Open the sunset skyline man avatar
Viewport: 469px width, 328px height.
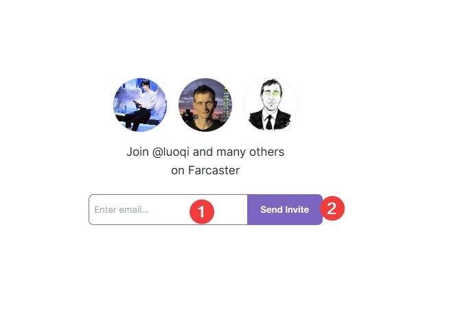[205, 105]
